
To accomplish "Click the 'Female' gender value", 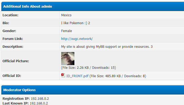I will pyautogui.click(x=67, y=31).
